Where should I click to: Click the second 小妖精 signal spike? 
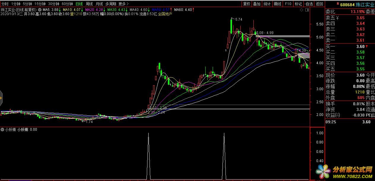[224, 156]
